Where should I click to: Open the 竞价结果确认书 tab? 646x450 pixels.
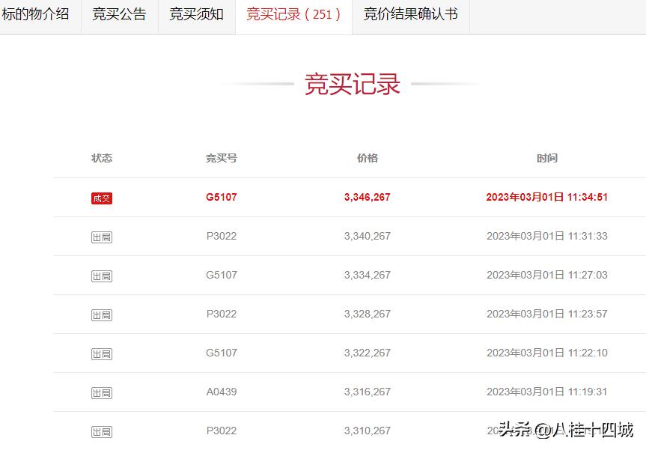pos(409,15)
